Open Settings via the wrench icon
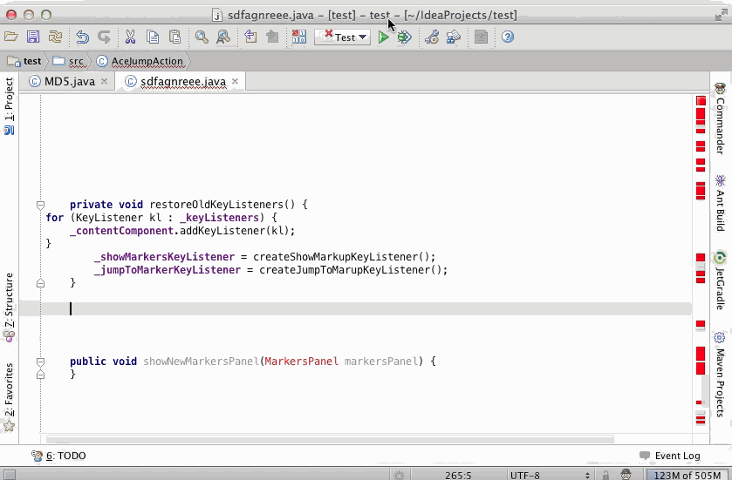Screen dimensions: 732x480 pos(432,37)
